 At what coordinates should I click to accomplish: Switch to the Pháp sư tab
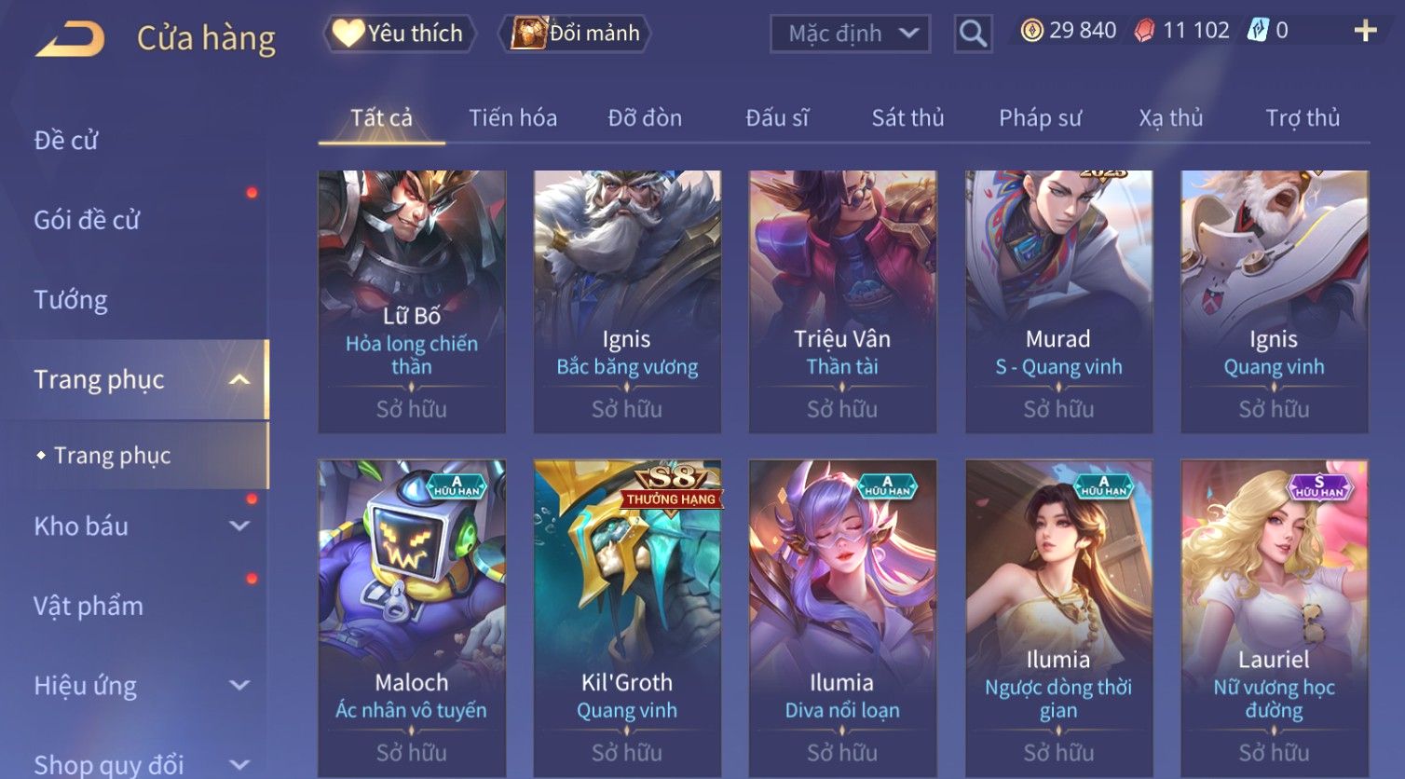point(1040,117)
